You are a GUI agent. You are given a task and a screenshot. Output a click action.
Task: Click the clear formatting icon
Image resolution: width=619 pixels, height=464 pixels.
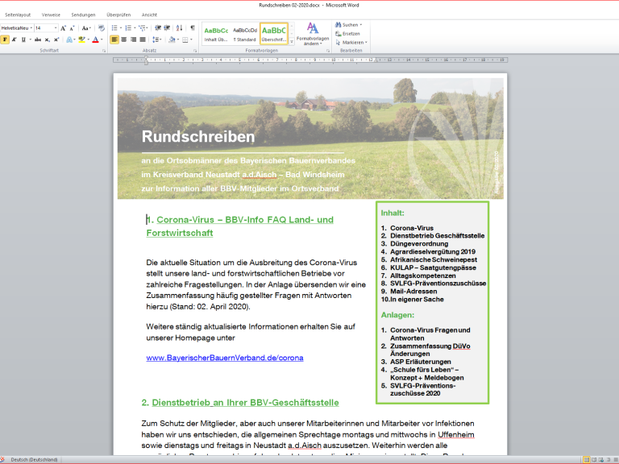coord(102,28)
